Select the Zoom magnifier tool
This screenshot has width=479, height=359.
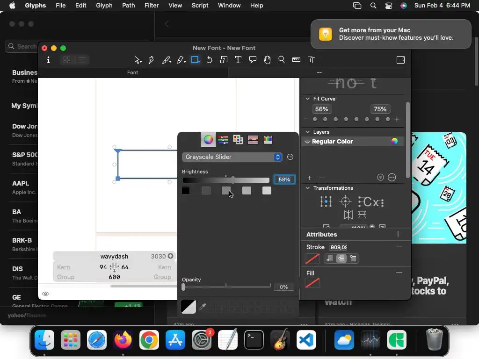282,60
